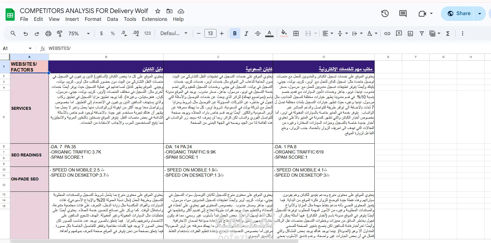Select the ON-PADE SEO cell
This screenshot has width=491, height=243.
click(29, 179)
